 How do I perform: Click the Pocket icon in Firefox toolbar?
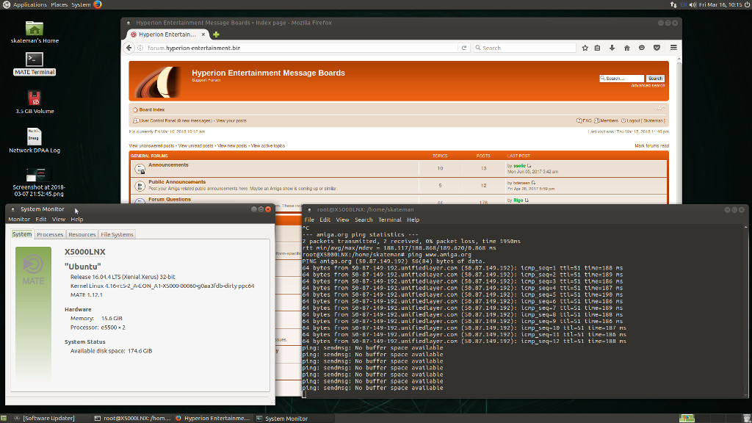657,48
